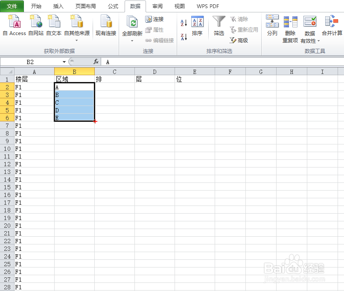Screen dimensions: 344x291
Task: Sort descending with the Z-A icon
Action: tap(184, 37)
